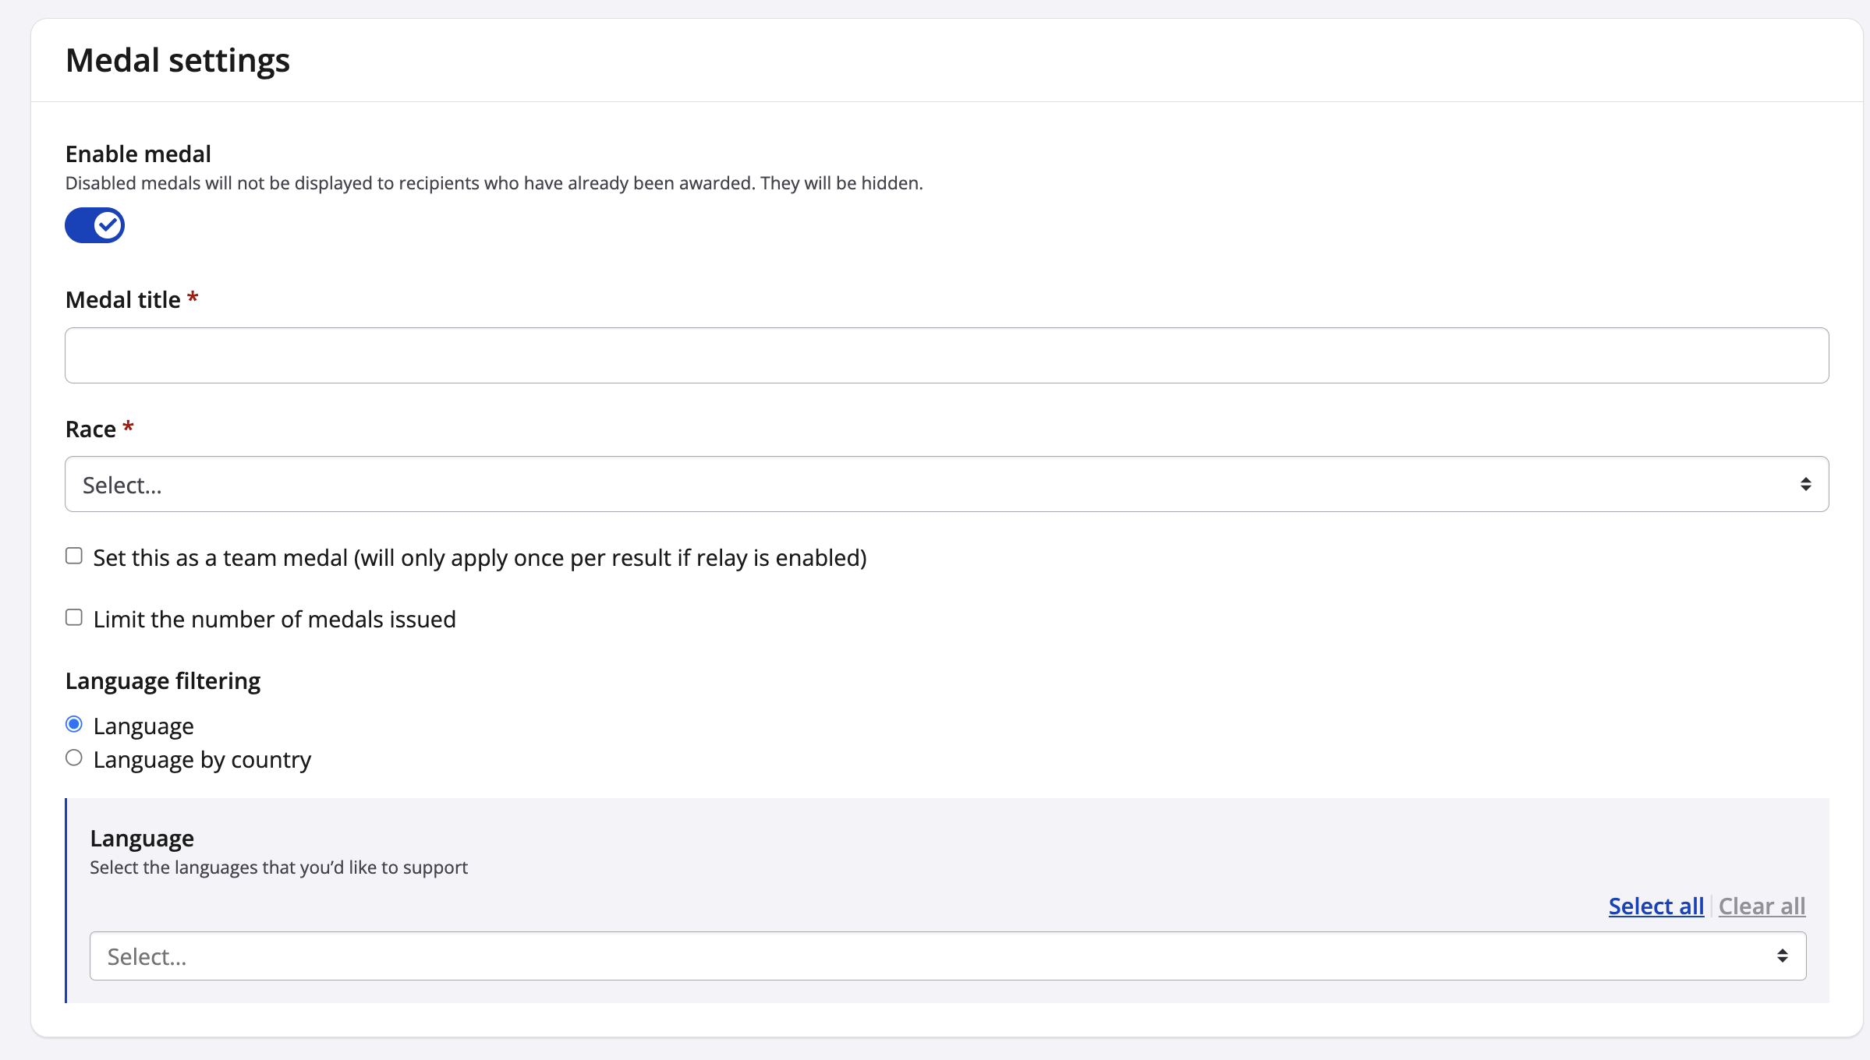
Task: Click the Language option label text
Action: click(143, 726)
